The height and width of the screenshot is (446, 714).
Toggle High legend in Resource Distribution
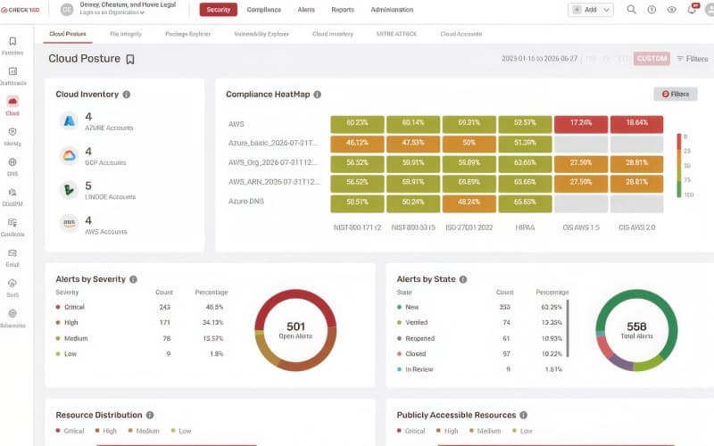pyautogui.click(x=106, y=431)
